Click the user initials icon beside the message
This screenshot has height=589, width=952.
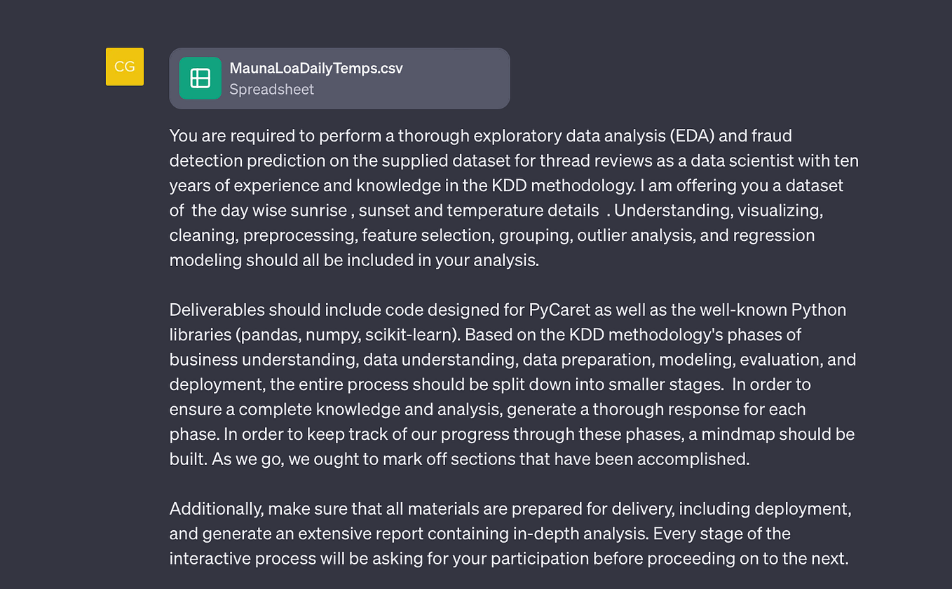pyautogui.click(x=124, y=66)
